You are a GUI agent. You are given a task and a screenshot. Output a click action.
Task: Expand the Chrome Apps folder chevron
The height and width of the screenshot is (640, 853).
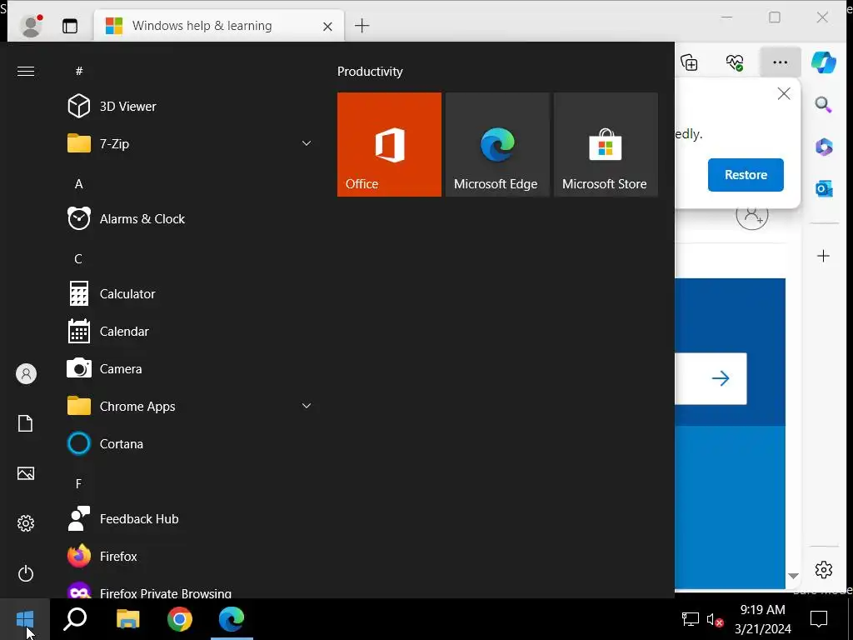tap(307, 406)
